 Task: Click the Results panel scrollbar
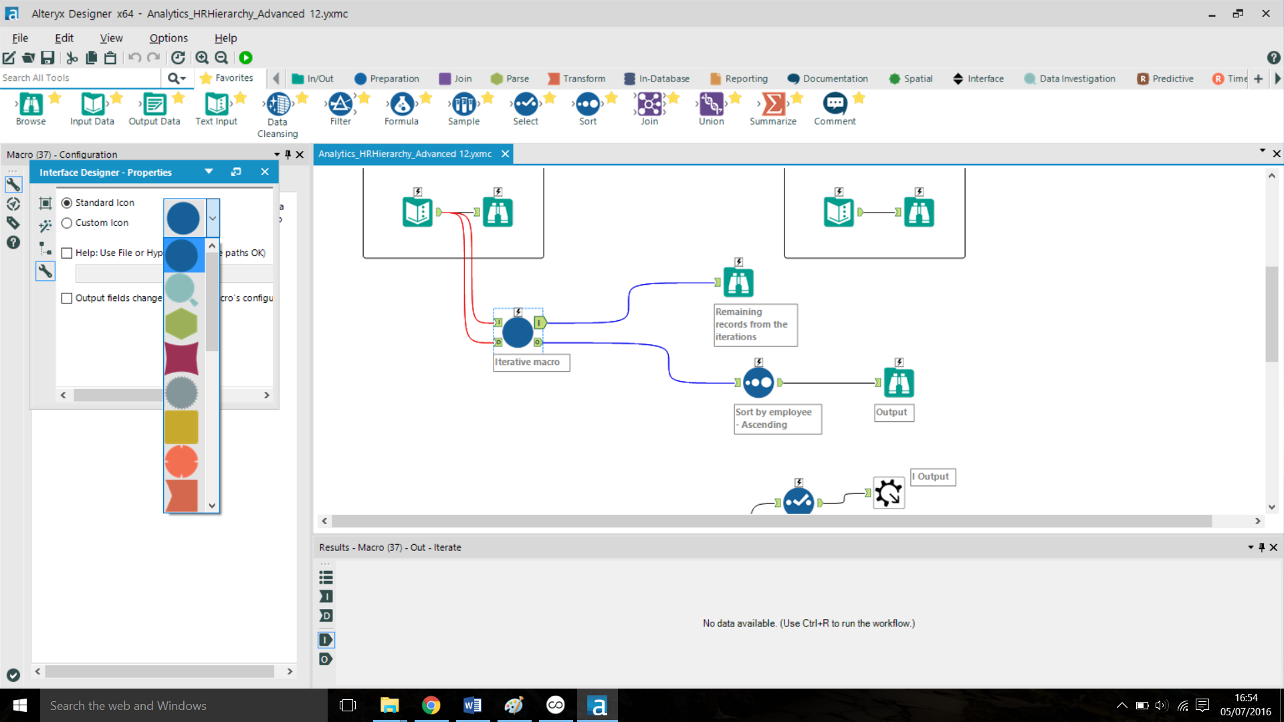[x=1277, y=617]
